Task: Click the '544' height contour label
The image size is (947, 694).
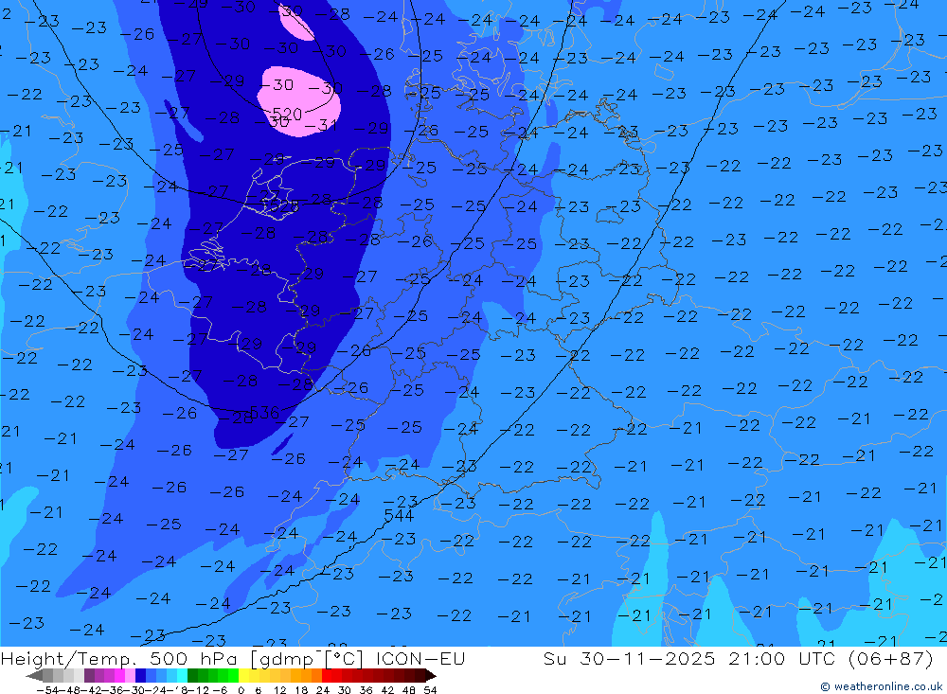Action: click(399, 515)
